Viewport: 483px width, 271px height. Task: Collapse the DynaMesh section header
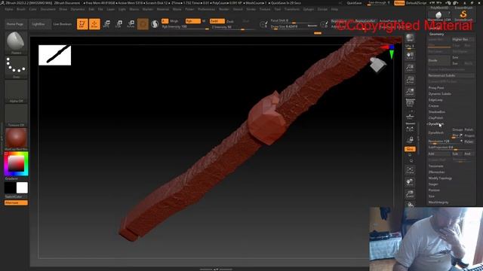coord(435,123)
